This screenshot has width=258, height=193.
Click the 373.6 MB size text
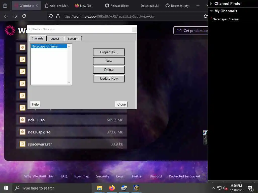tap(115, 132)
